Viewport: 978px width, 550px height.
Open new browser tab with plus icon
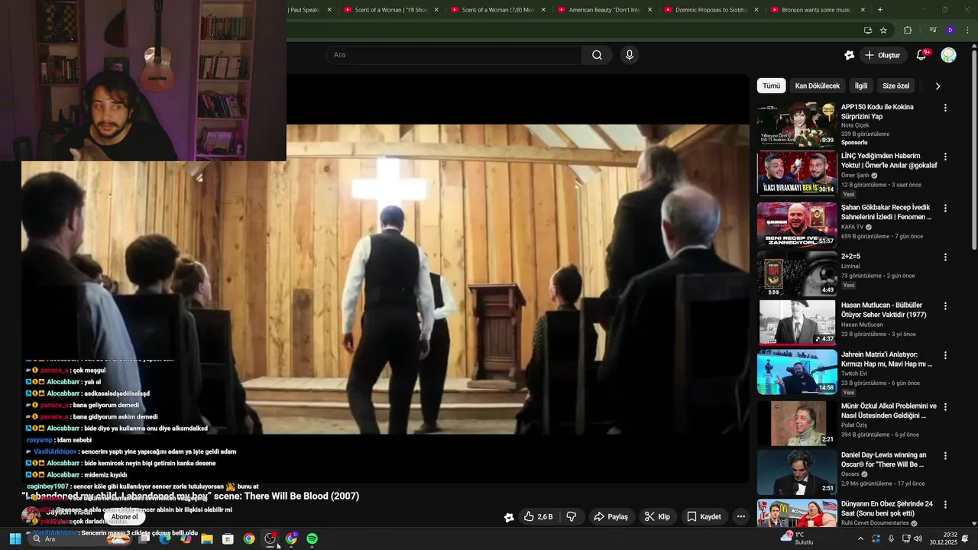880,10
